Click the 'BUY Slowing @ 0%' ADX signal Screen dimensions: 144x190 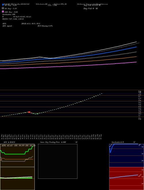(45, 26)
